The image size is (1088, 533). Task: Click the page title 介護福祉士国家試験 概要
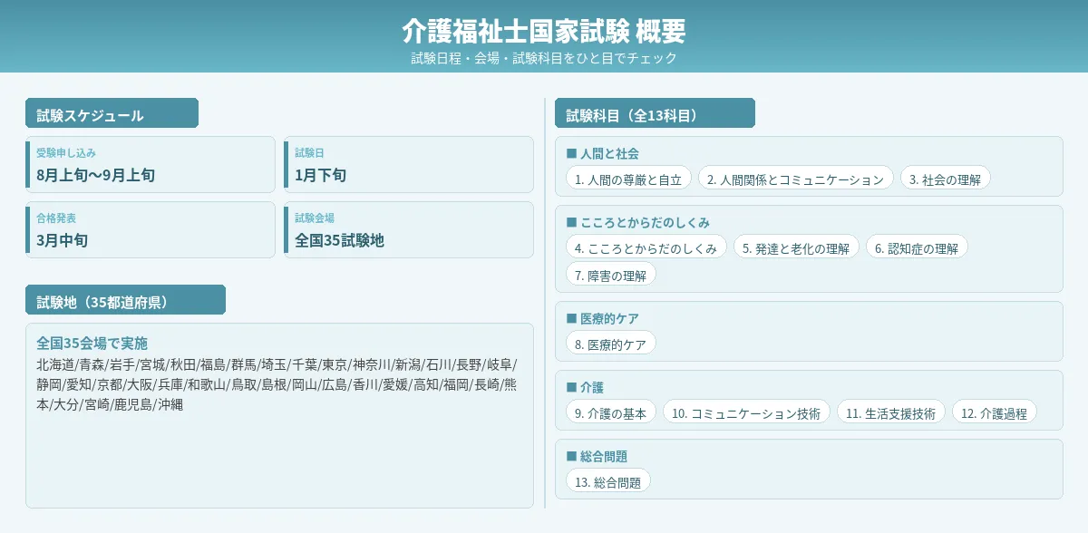544,31
